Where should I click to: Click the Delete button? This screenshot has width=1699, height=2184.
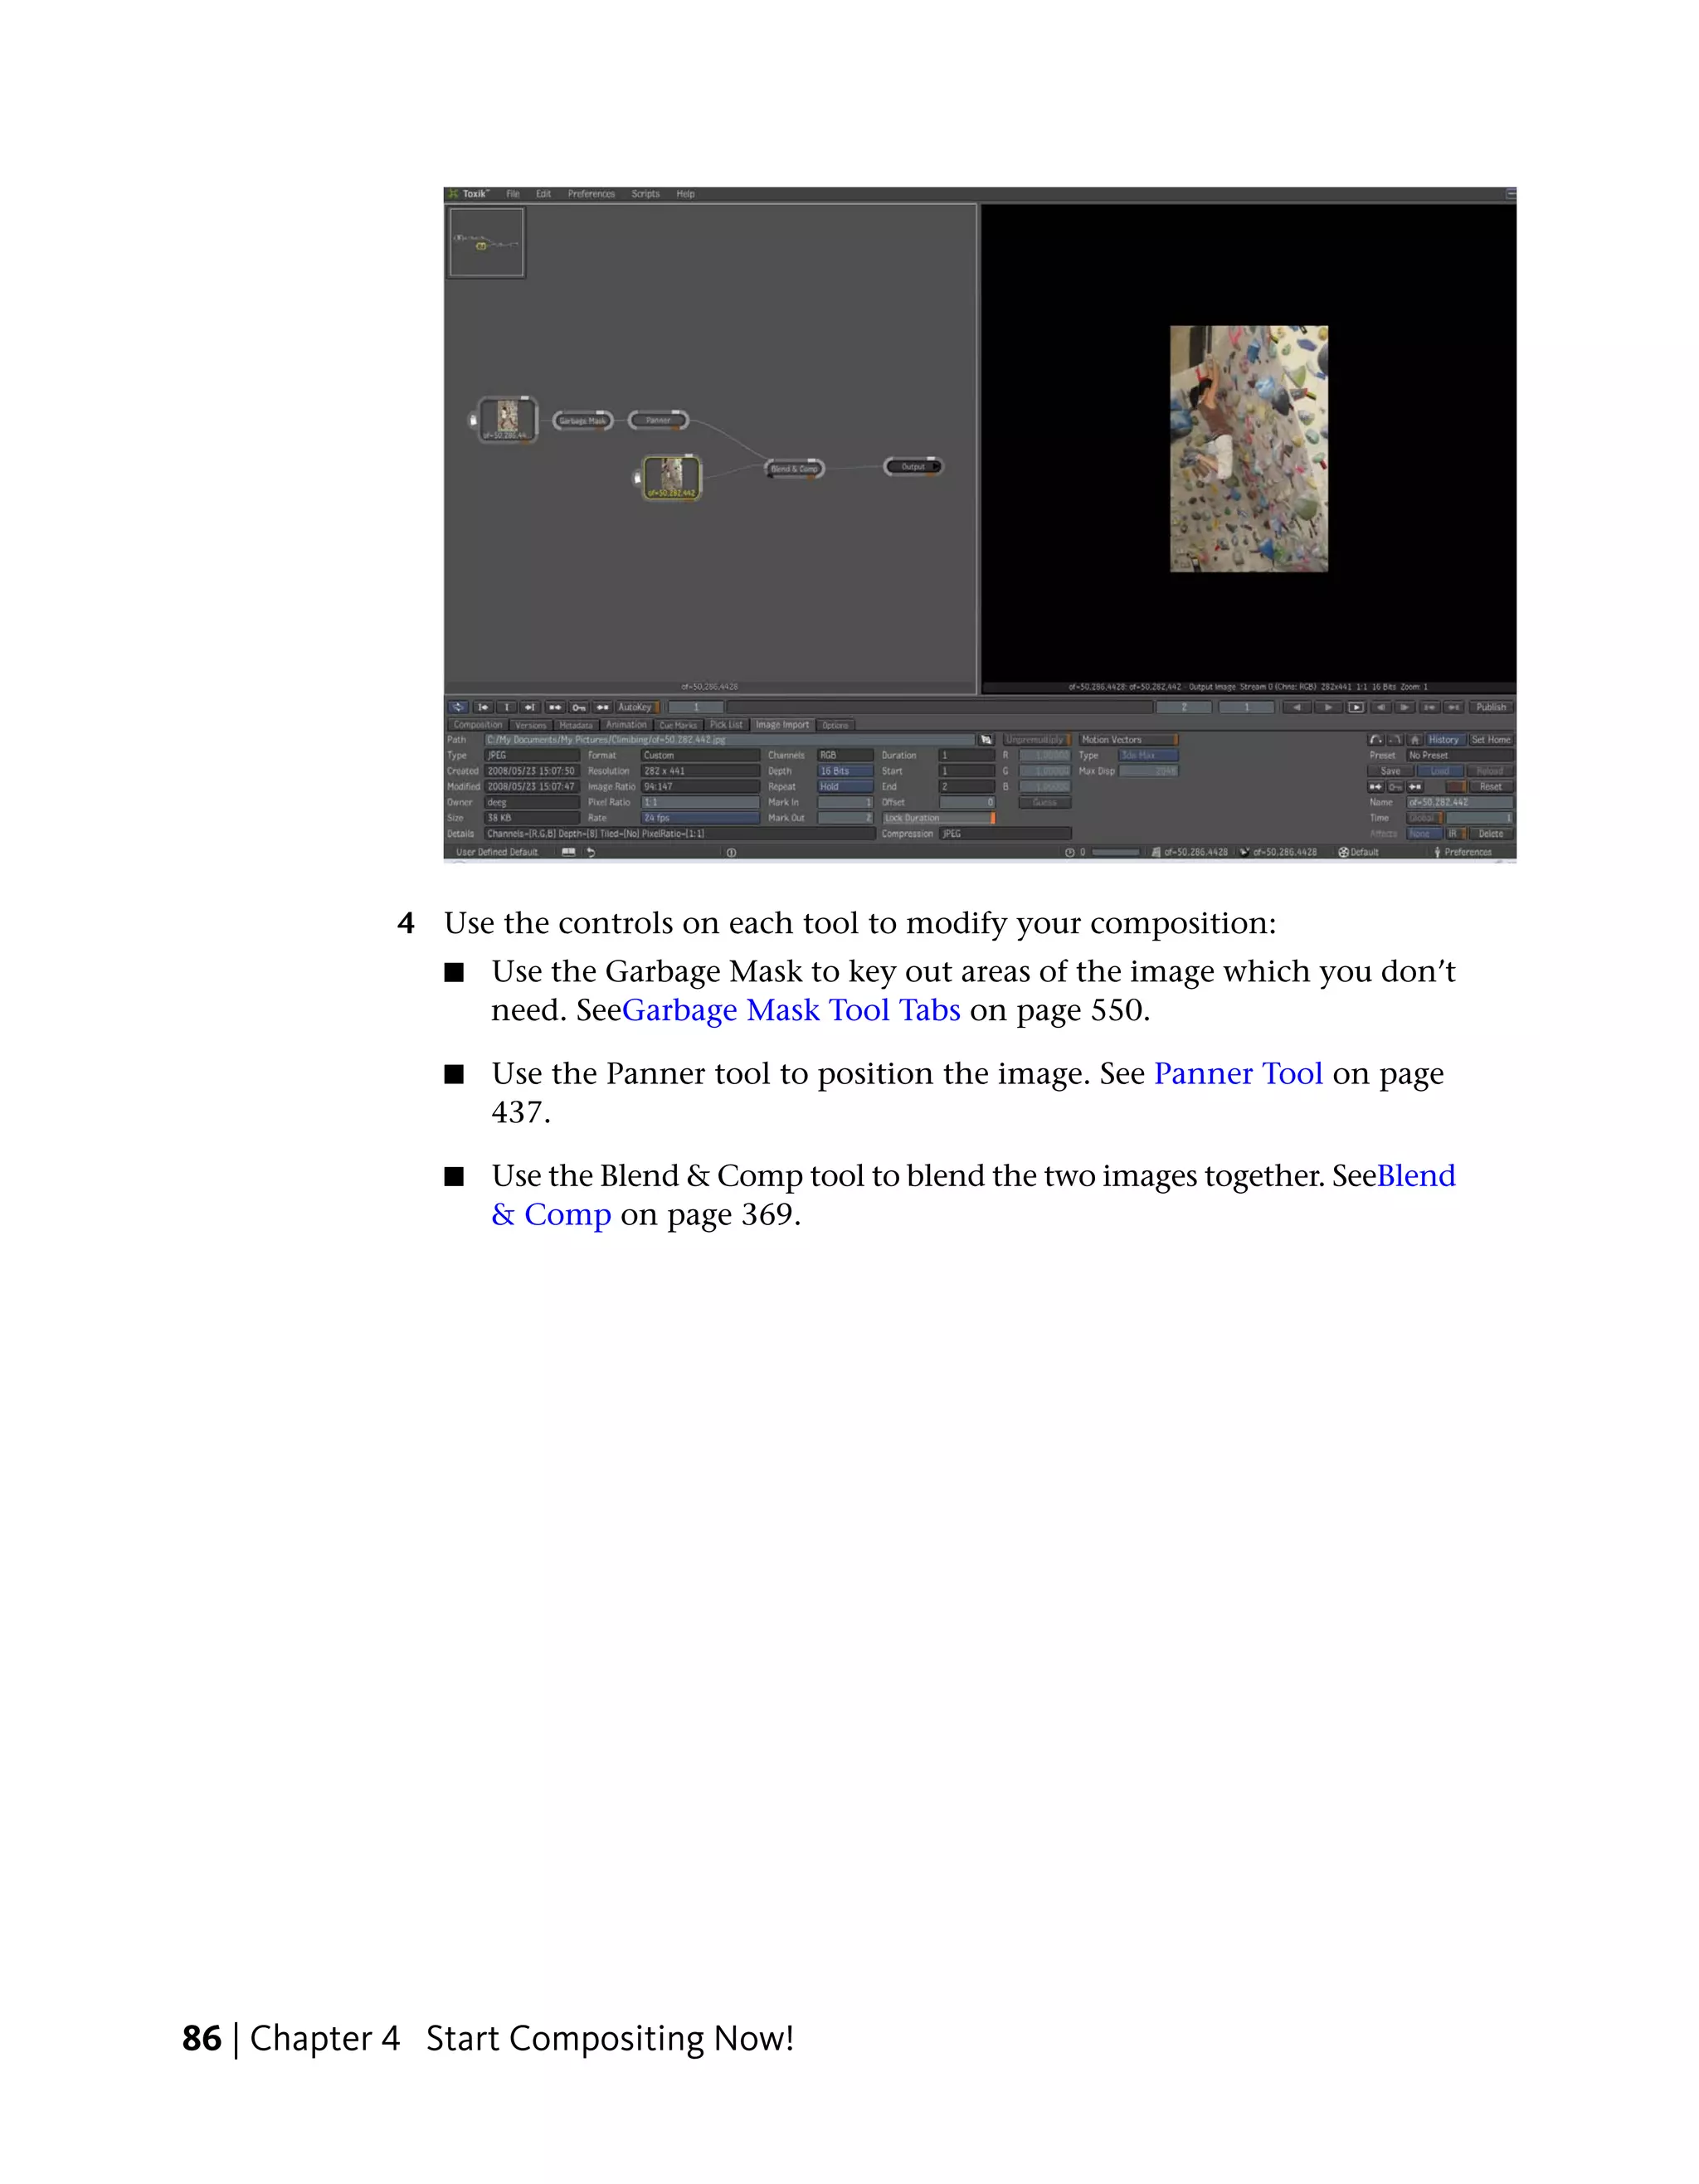[1491, 834]
